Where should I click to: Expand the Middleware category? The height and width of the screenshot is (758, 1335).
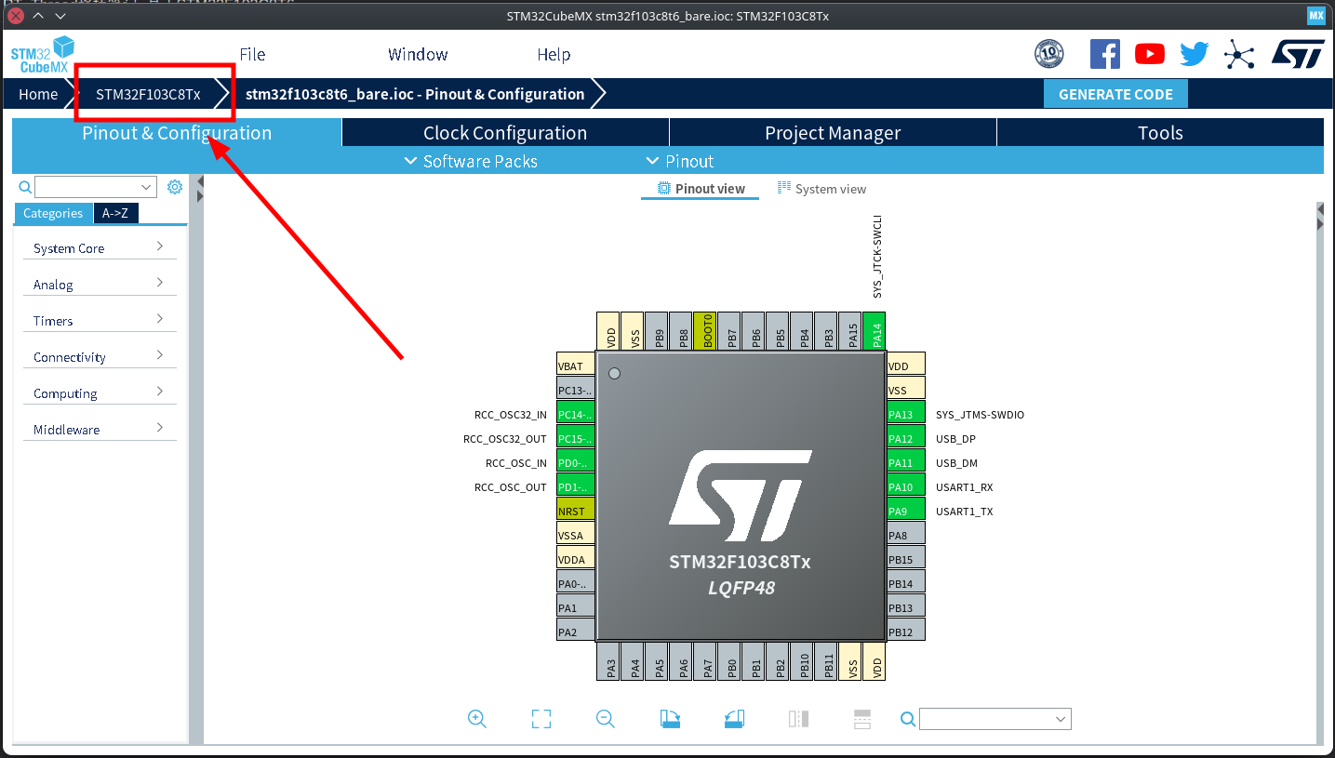pyautogui.click(x=99, y=429)
